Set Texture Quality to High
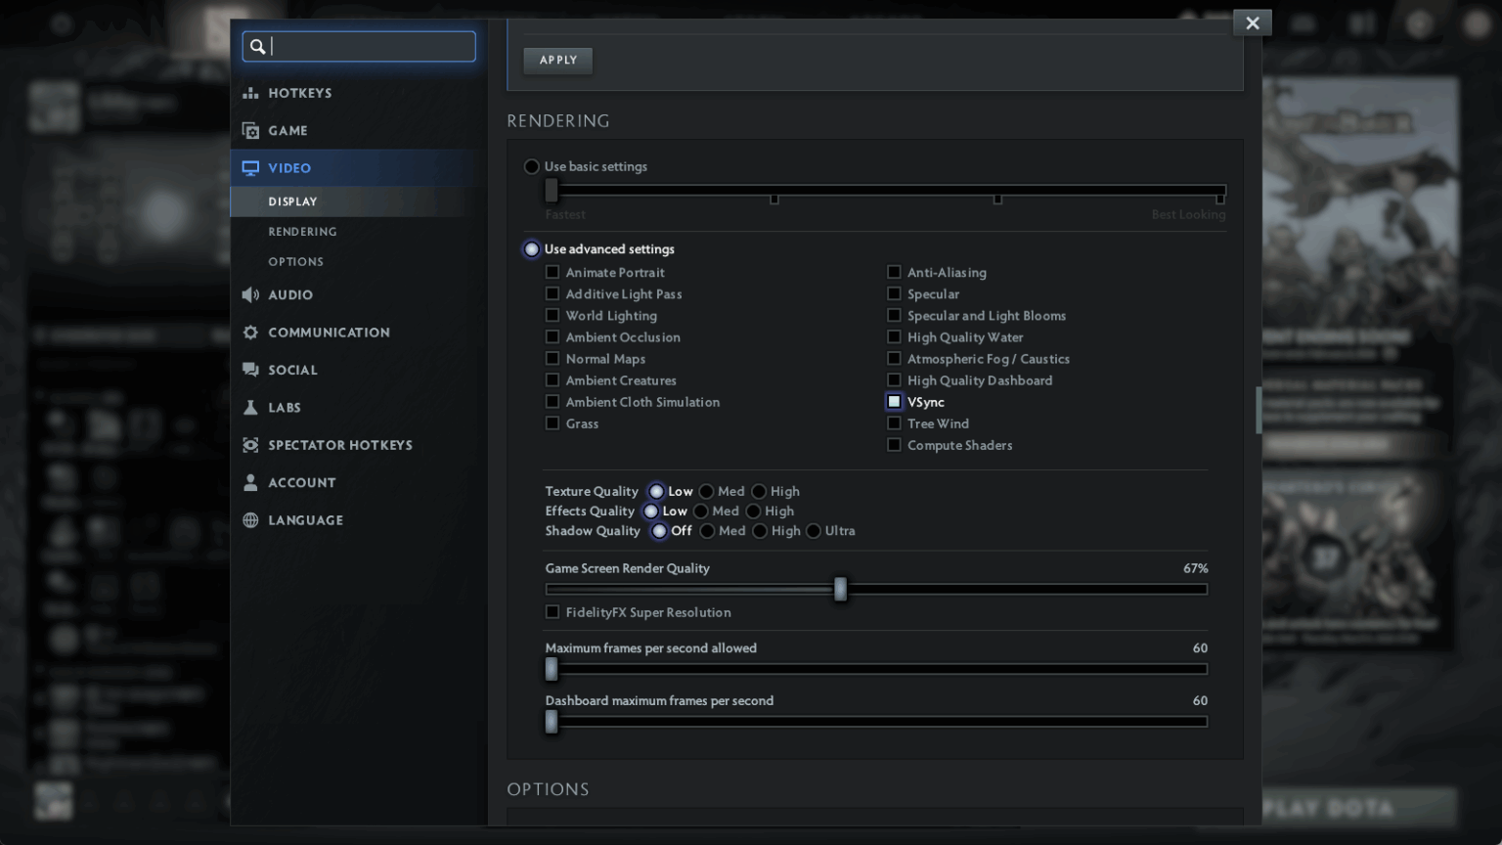Screen dimensions: 1502x845 (759, 491)
